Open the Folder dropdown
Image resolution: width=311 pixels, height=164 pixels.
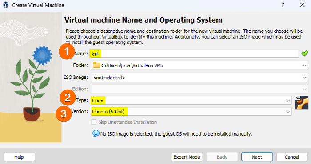pos(199,65)
